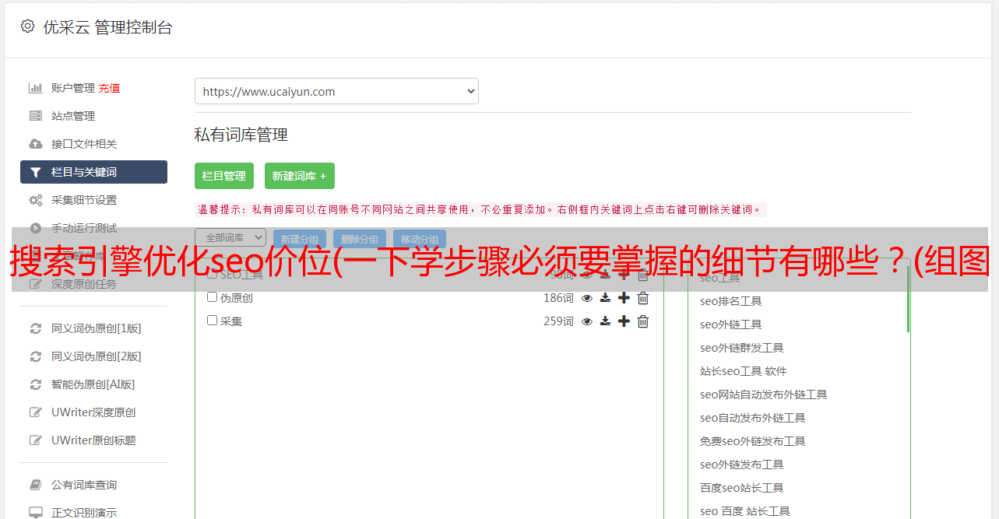Click the gears icon for 采集细节设置

point(35,200)
